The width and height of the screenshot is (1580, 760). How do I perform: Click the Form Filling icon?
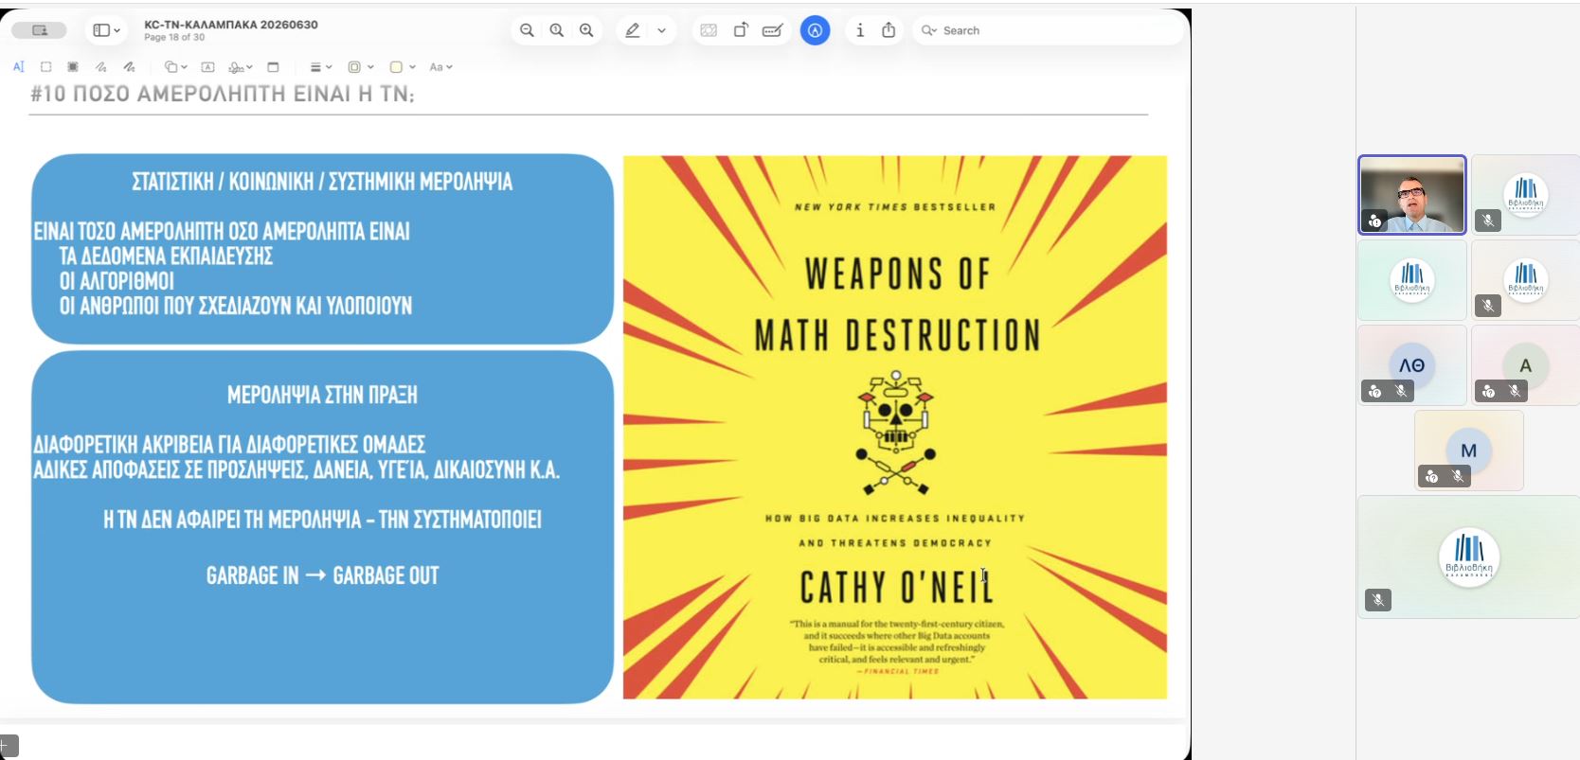(x=773, y=30)
